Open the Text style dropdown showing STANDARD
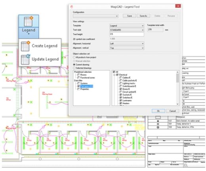This screenshot has height=171, width=206. 127,30
